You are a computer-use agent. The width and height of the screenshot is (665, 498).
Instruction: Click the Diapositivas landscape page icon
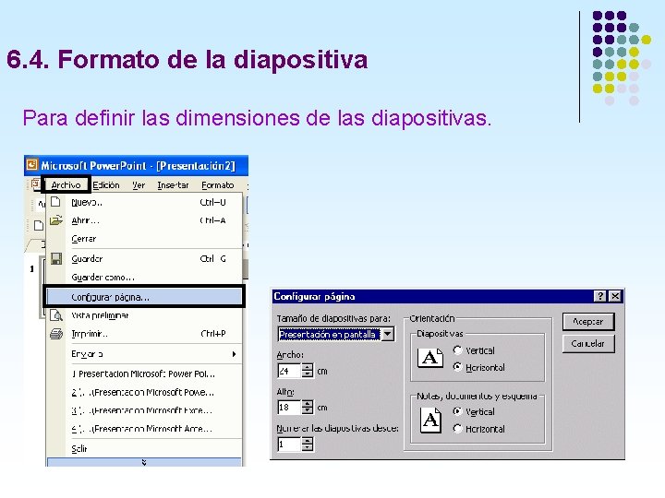(430, 358)
